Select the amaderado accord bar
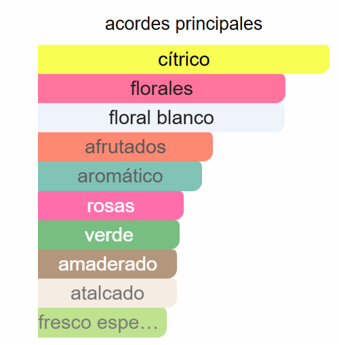The height and width of the screenshot is (345, 339). tap(107, 264)
